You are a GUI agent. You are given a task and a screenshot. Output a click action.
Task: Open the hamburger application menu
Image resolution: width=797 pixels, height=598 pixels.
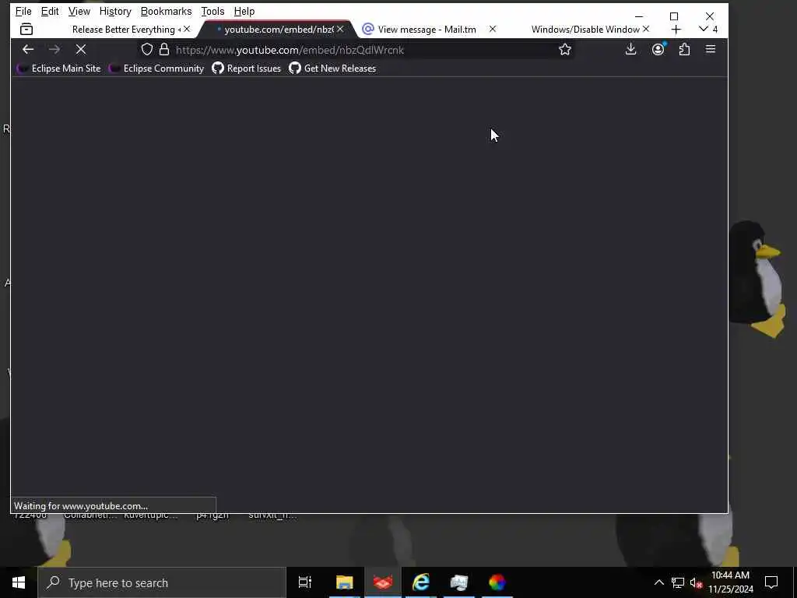[x=711, y=49]
